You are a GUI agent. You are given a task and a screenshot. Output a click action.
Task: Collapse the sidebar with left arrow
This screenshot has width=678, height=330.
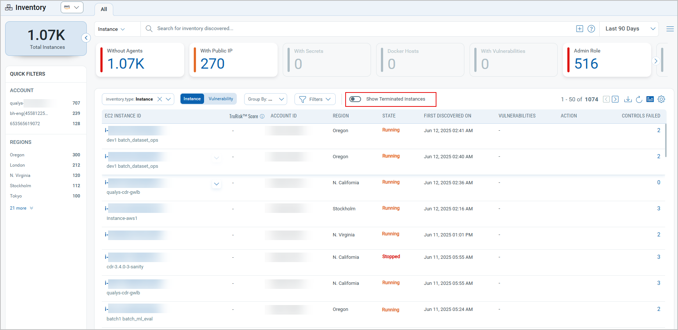86,38
